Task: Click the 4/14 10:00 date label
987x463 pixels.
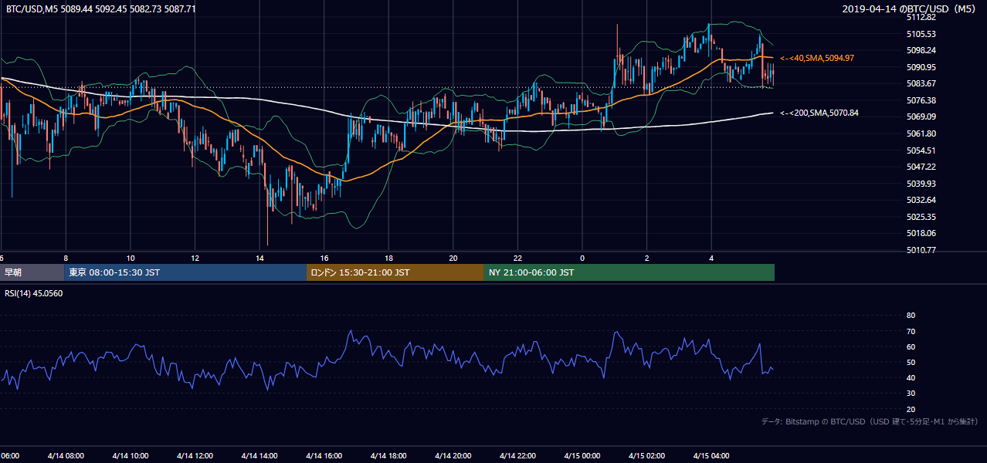Action: click(131, 456)
